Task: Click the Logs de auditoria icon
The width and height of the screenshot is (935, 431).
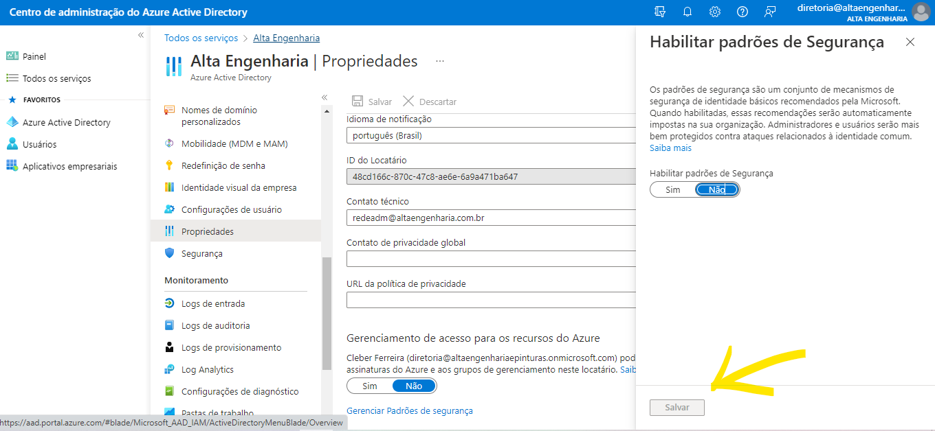Action: [169, 325]
